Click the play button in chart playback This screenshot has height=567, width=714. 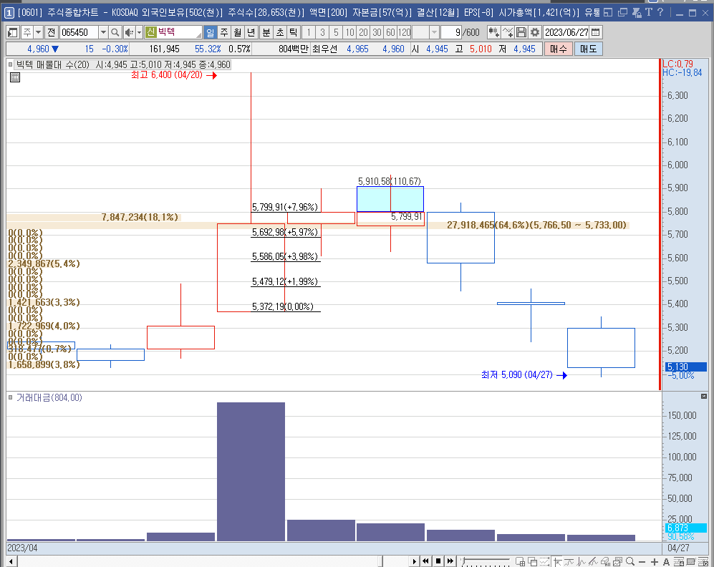[x=414, y=561]
